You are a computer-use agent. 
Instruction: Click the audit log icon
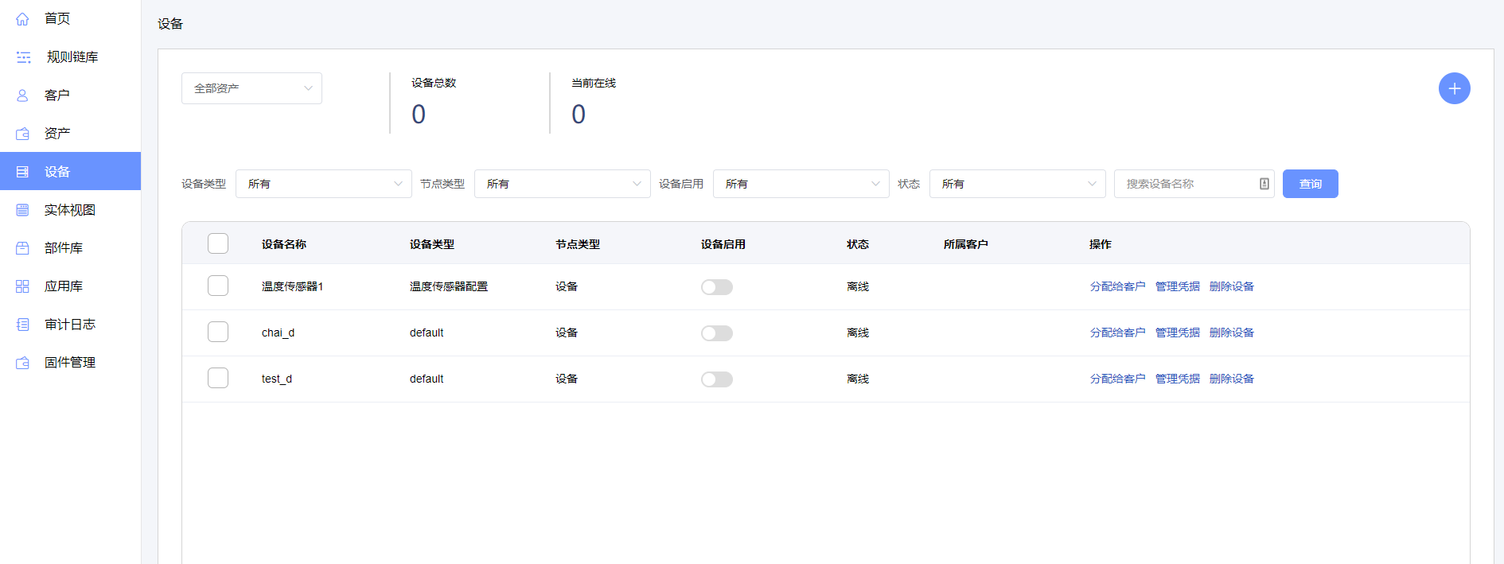click(22, 324)
